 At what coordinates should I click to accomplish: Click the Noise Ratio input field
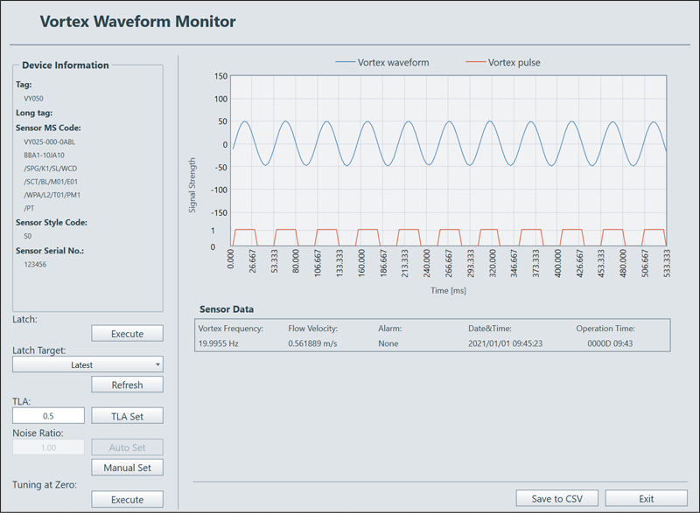tap(48, 447)
